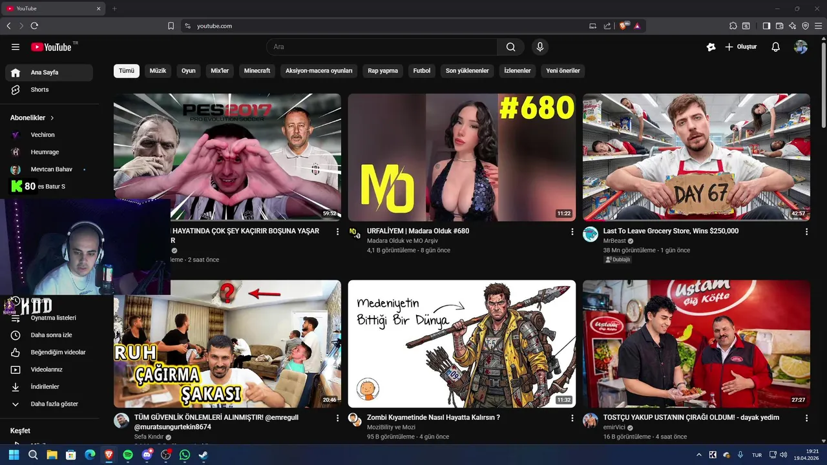Reload the page
827x465 pixels.
(34, 26)
